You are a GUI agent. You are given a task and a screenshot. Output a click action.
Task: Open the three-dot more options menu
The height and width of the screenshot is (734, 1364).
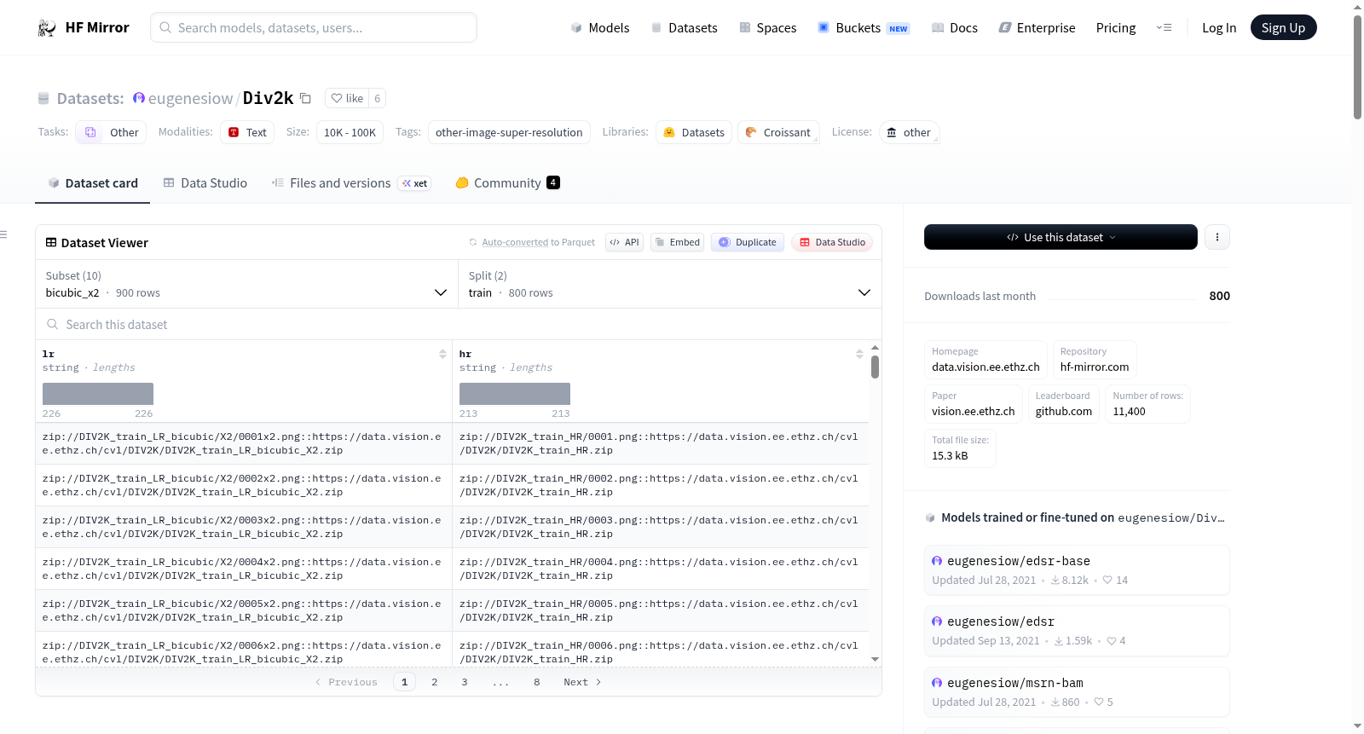coord(1217,237)
